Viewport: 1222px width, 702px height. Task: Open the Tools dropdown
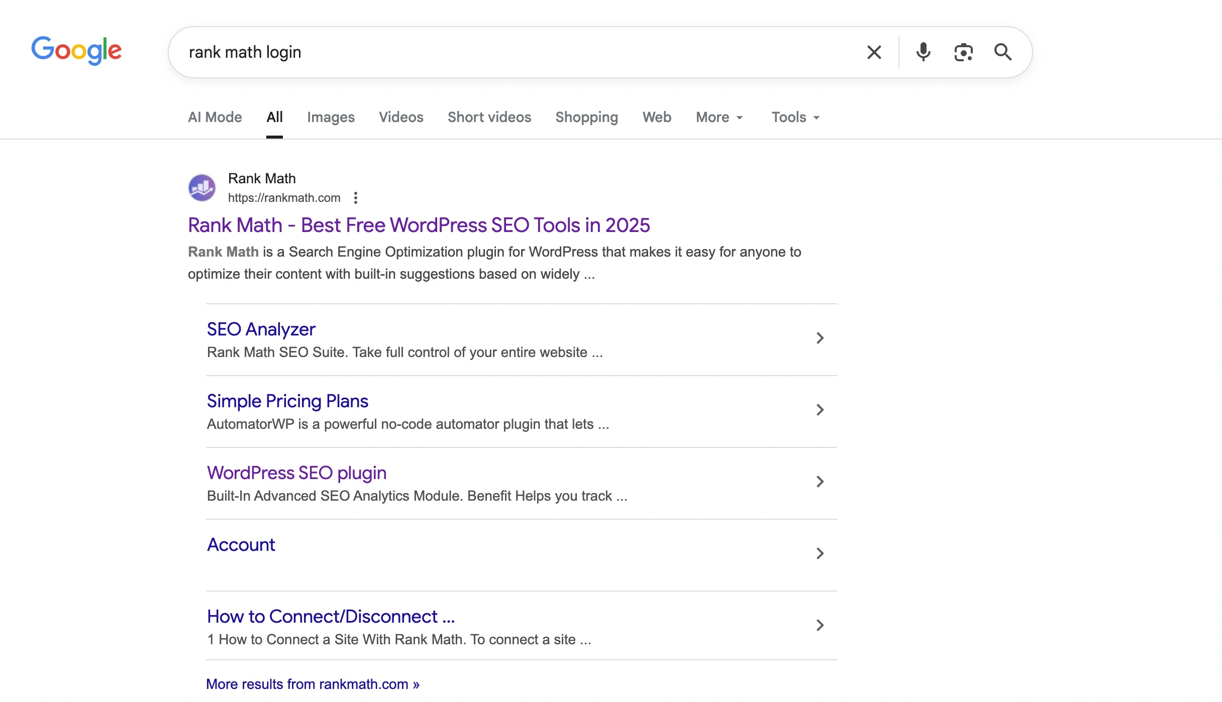(795, 118)
